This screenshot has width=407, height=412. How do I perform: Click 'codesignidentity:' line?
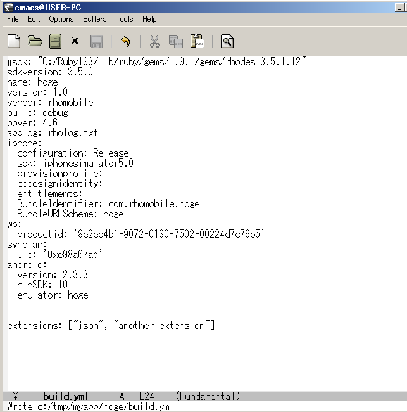click(x=59, y=183)
